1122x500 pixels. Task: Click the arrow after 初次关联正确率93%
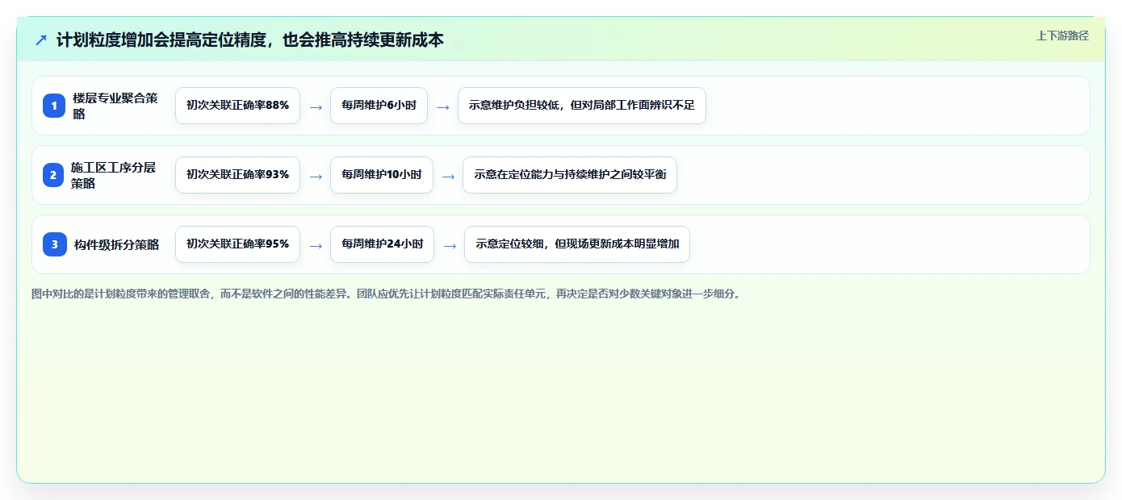(316, 176)
